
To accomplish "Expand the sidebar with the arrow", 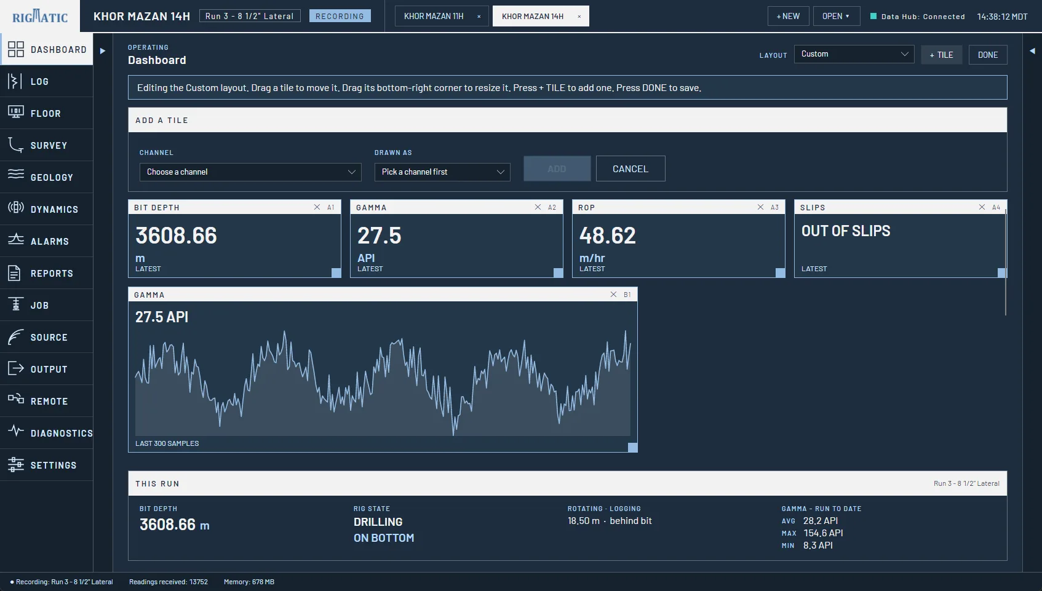I will click(x=103, y=50).
